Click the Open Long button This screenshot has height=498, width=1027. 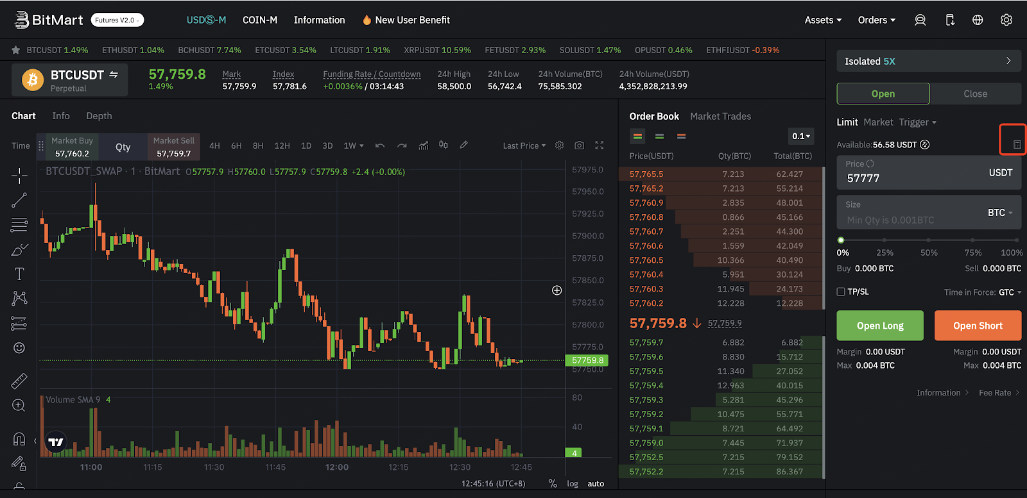(x=880, y=326)
